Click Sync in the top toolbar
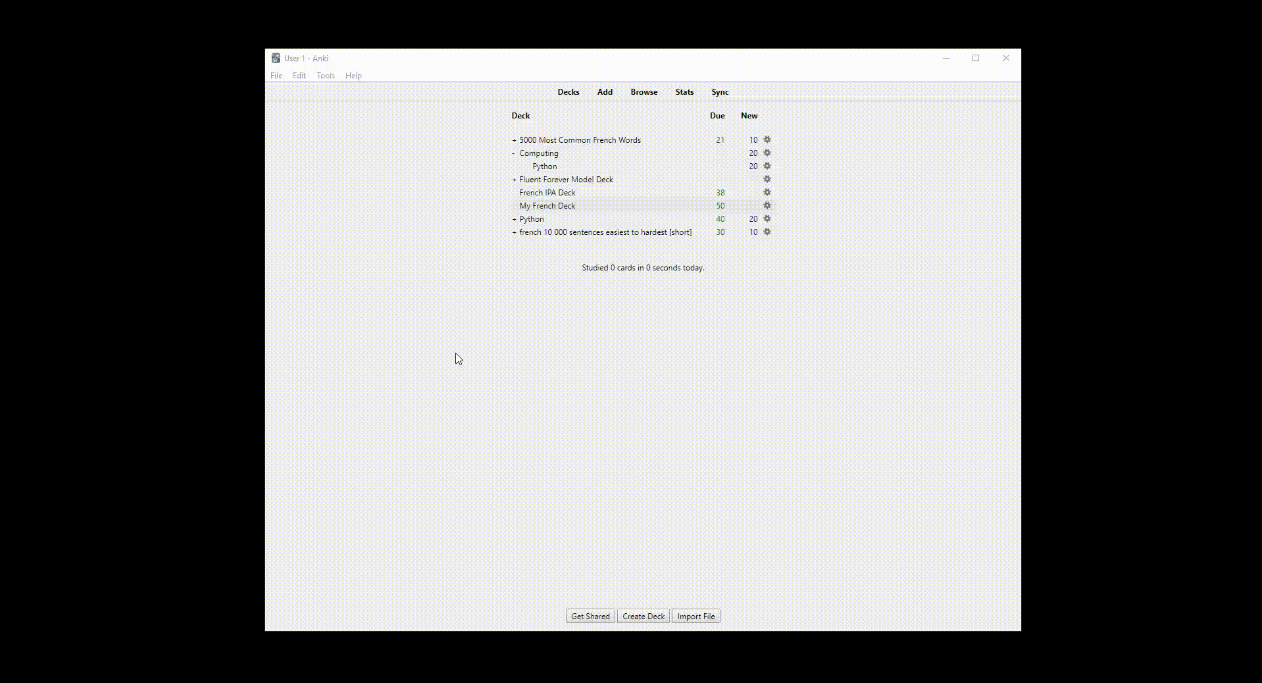Screen dimensions: 1262x683 click(720, 92)
